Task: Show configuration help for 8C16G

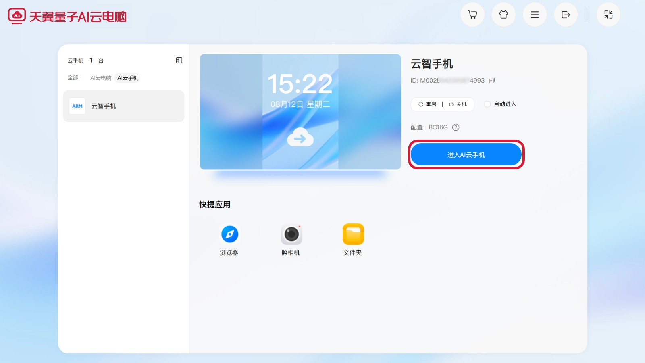Action: (x=456, y=127)
